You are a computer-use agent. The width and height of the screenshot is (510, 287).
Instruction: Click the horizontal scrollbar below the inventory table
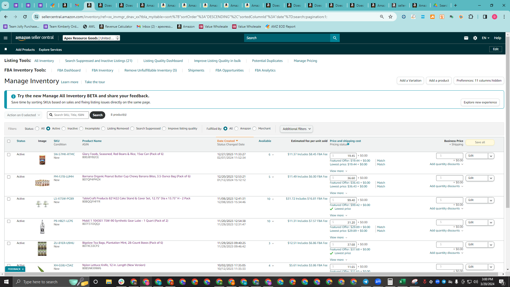click(x=251, y=274)
